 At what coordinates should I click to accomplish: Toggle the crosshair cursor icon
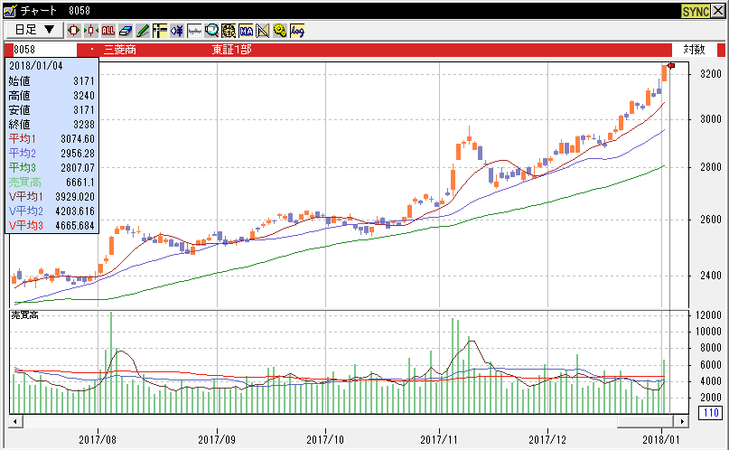click(x=159, y=30)
